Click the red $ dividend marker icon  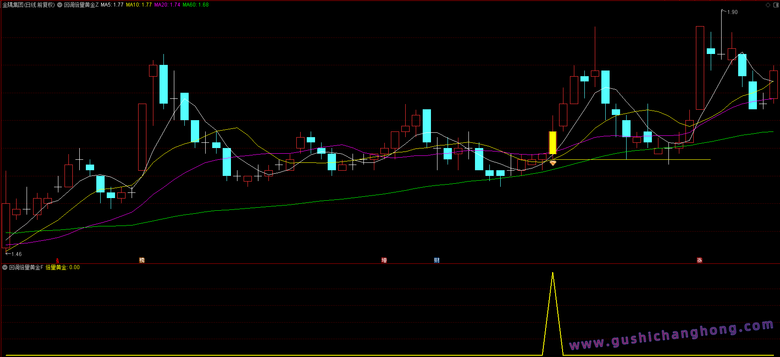[57, 260]
